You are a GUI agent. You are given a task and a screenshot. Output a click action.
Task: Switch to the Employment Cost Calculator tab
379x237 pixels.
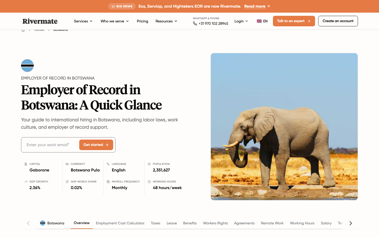point(120,223)
